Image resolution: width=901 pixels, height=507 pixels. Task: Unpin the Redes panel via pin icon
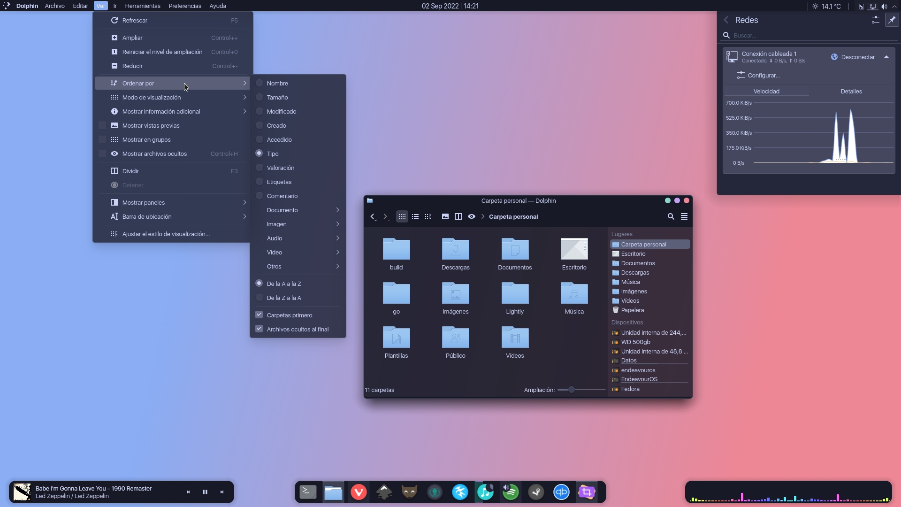tap(892, 20)
